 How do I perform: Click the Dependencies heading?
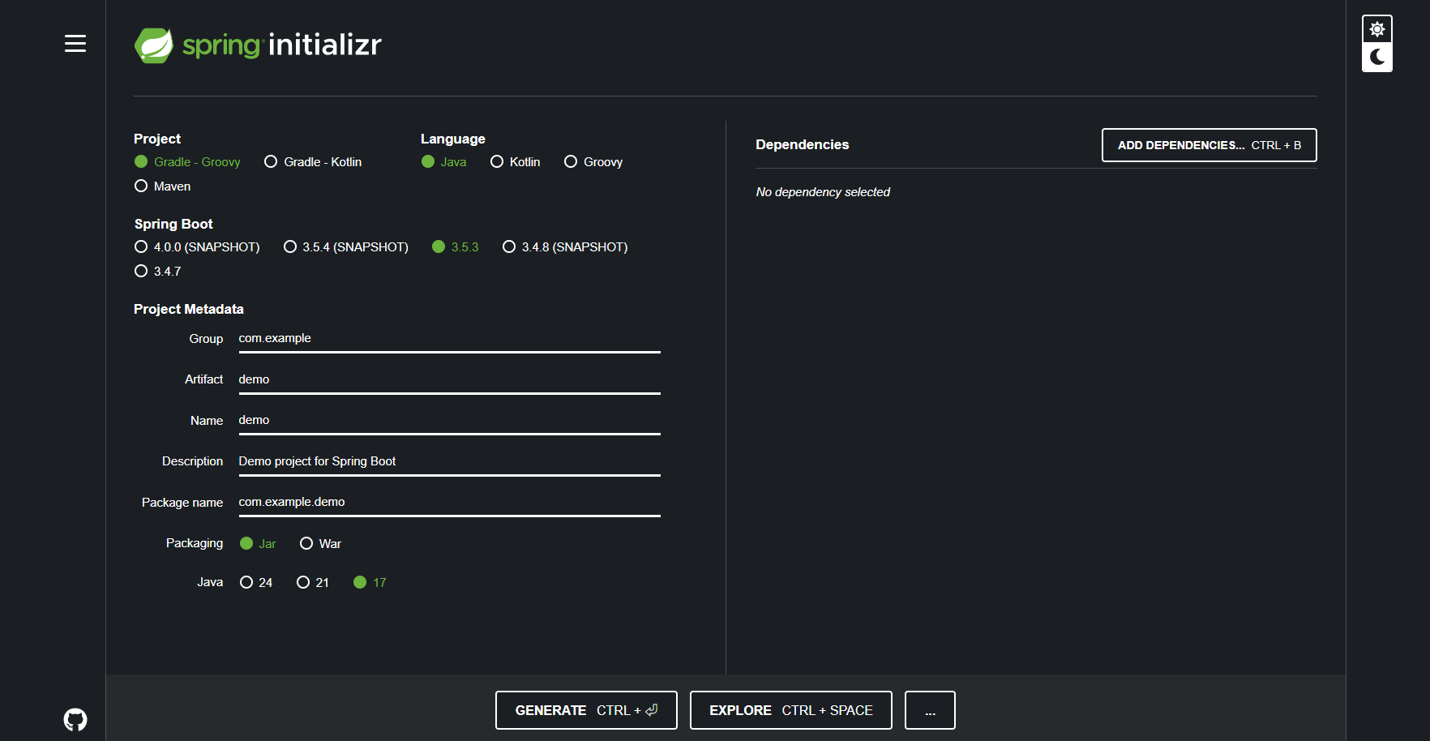[803, 144]
